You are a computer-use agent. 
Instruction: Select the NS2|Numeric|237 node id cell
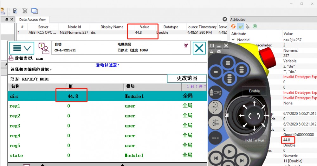(x=74, y=33)
